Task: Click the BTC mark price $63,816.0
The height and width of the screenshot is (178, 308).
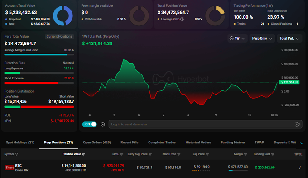Action: coord(173,168)
